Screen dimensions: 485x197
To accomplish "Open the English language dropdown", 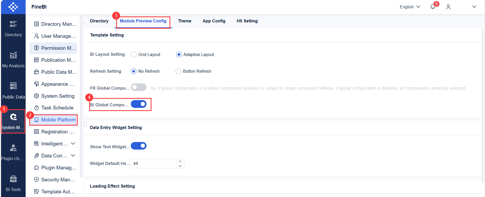I will (x=410, y=7).
